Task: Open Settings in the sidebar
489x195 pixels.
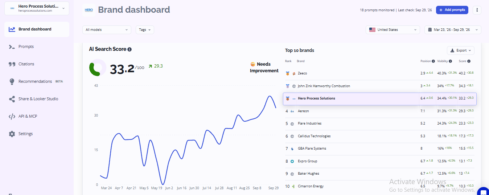Action: coord(26,134)
